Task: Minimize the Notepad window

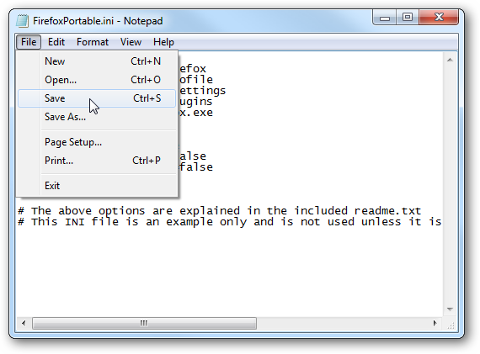Action: pyautogui.click(x=385, y=18)
